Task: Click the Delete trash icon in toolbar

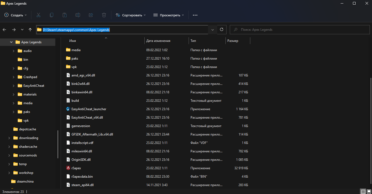Action: pos(104,15)
